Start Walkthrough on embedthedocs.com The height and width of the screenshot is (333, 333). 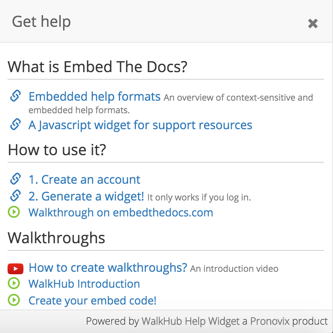(120, 212)
